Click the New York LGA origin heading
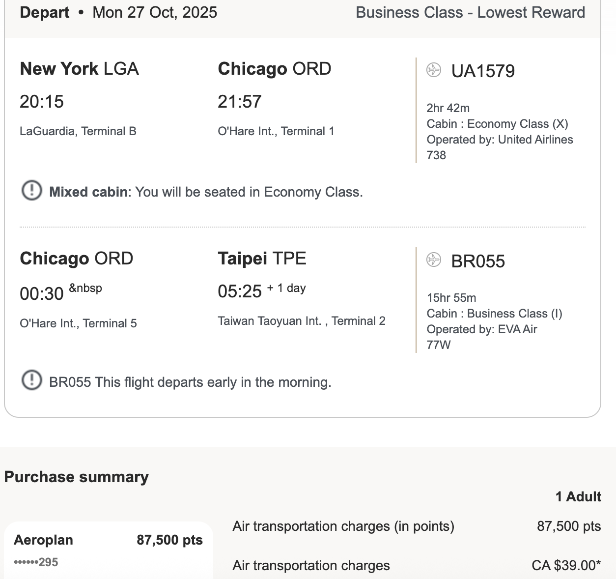This screenshot has height=579, width=616. 79,69
